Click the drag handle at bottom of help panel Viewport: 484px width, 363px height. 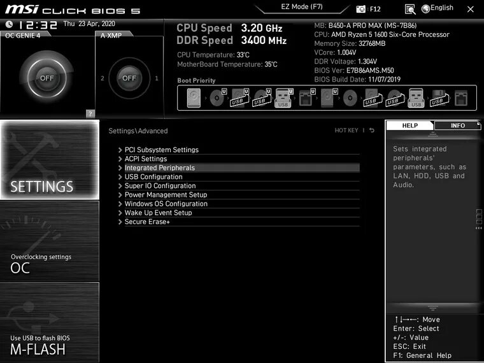tap(433, 308)
